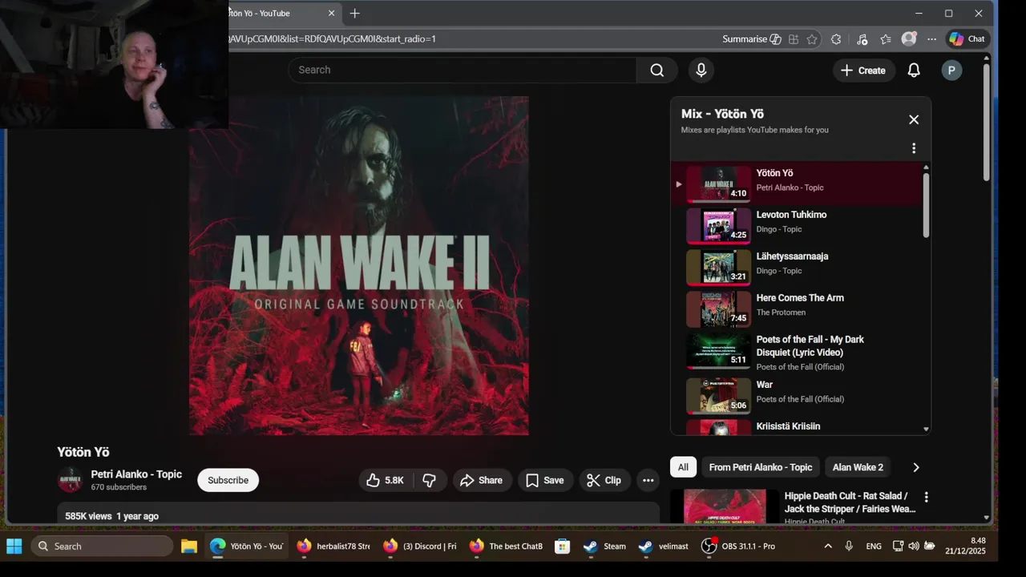
Task: Show more filter chips with right arrow
Action: [x=915, y=467]
